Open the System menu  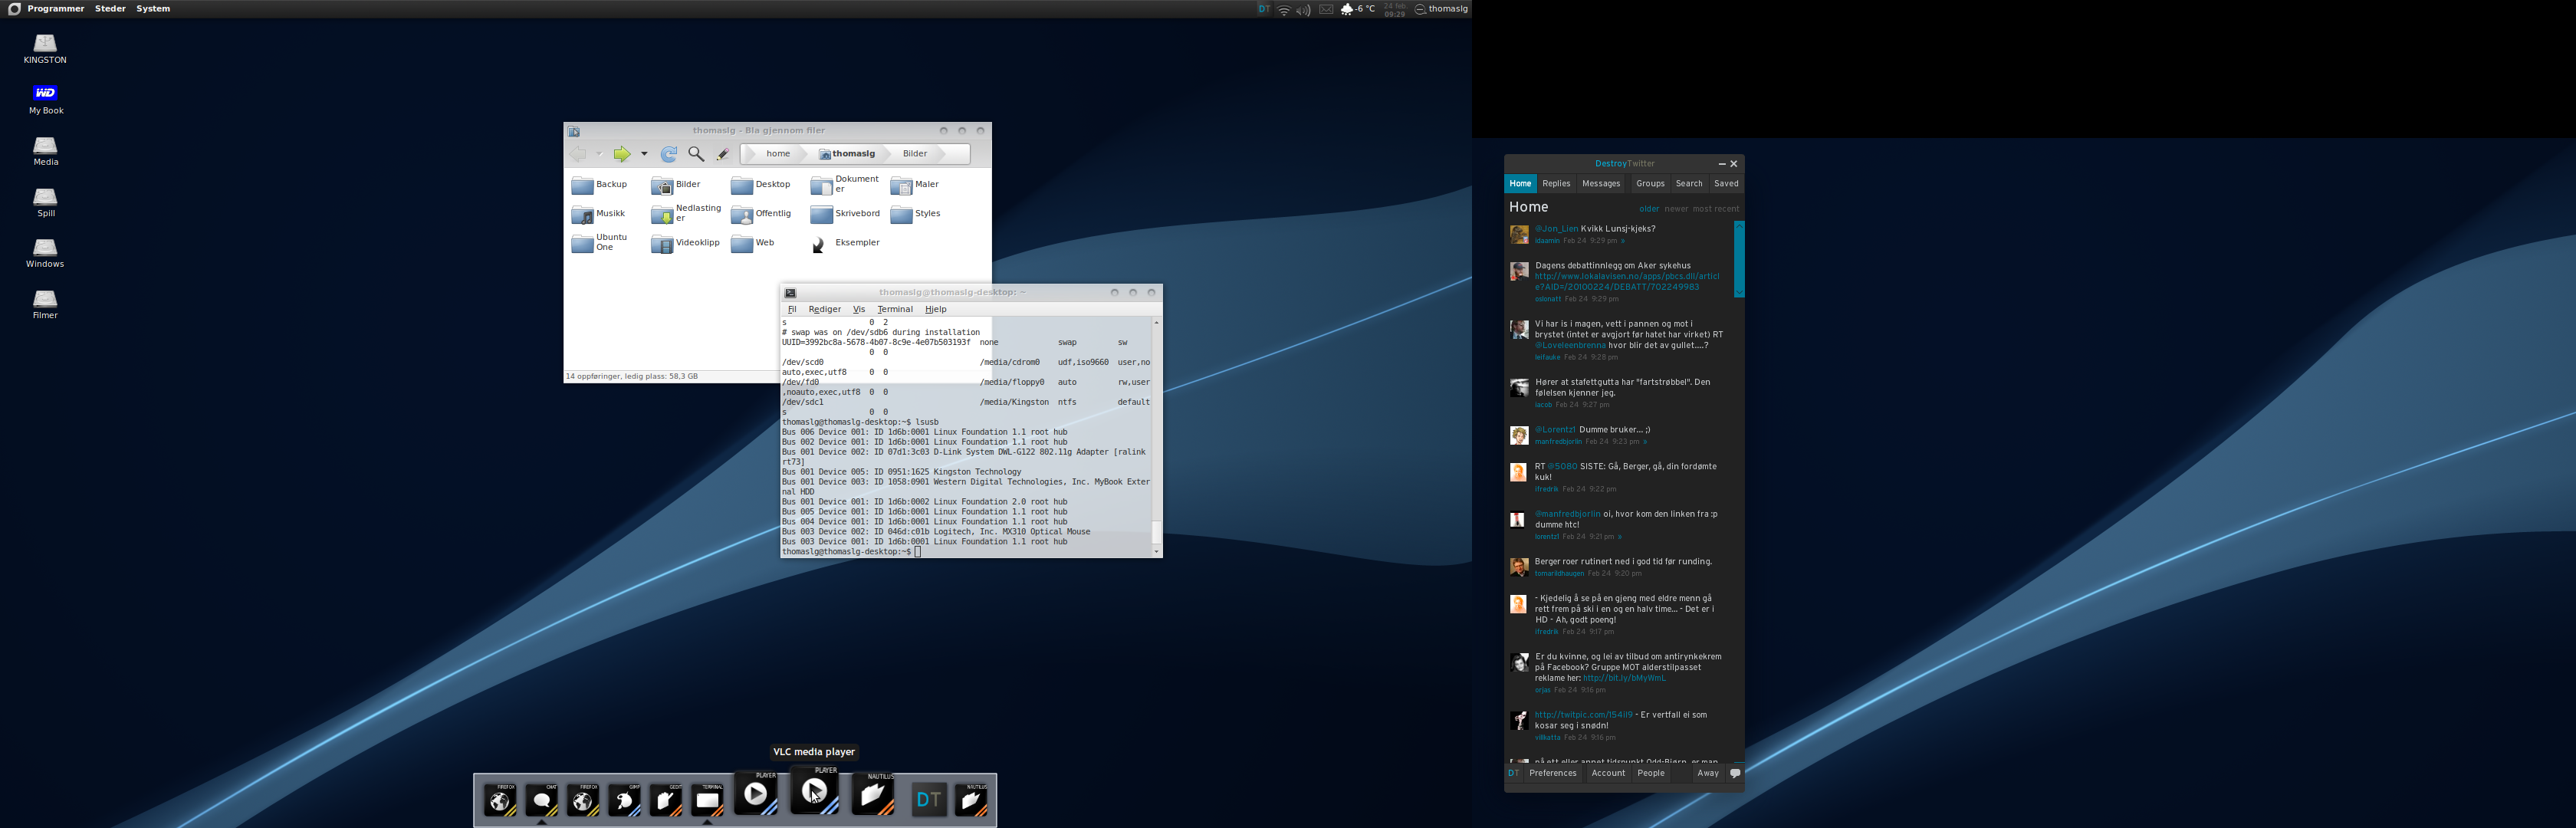click(153, 9)
